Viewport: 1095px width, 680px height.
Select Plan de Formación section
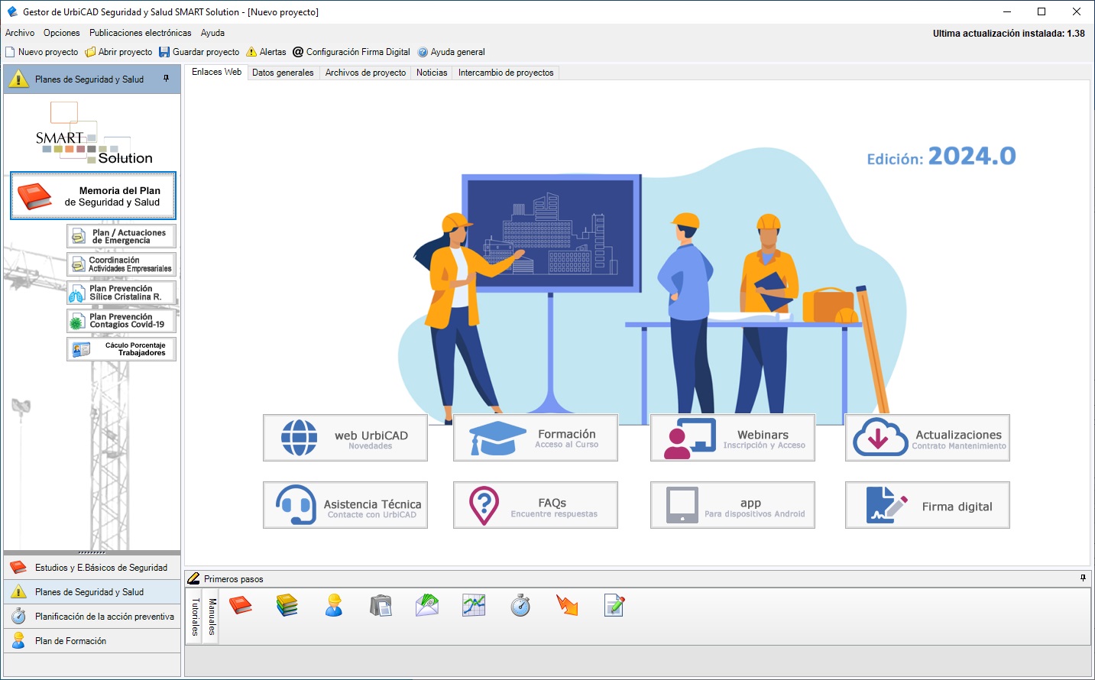pos(92,641)
